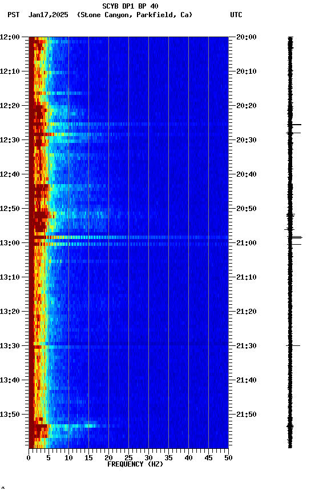
Task: Click the date Jan17,2025
Action: tap(48, 15)
